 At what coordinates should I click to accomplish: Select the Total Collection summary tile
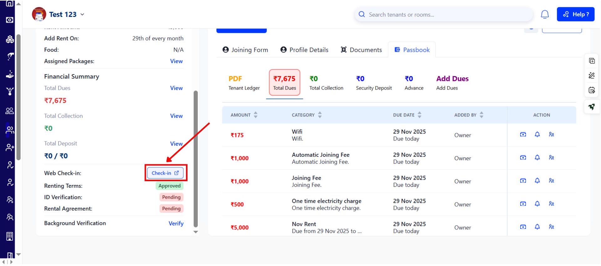pyautogui.click(x=326, y=83)
